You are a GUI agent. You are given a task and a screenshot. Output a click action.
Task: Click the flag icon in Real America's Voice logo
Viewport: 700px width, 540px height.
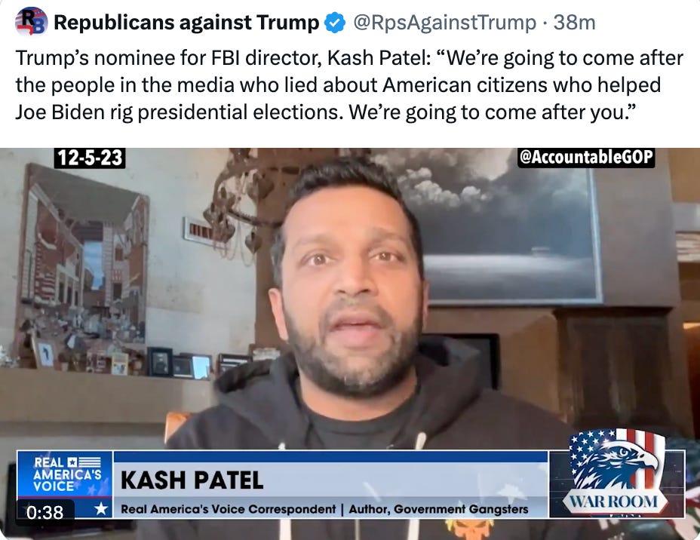84,462
